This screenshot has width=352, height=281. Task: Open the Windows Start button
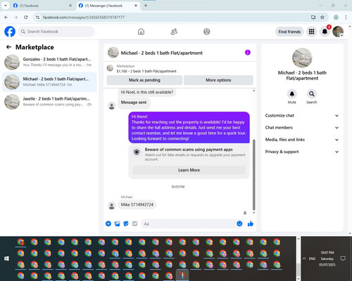[6, 259]
